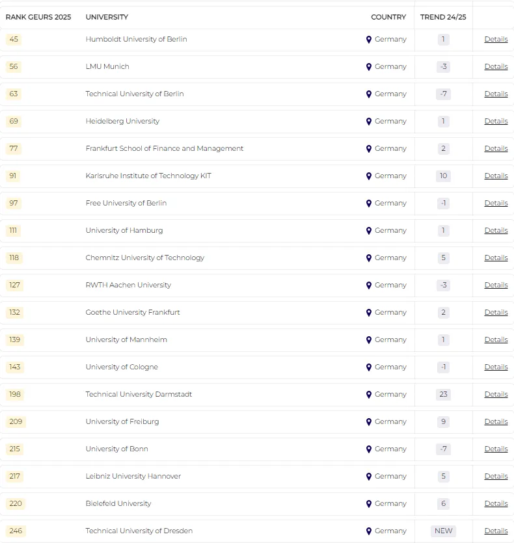Click the TREND 24/25 column header
This screenshot has width=514, height=543.
[443, 17]
